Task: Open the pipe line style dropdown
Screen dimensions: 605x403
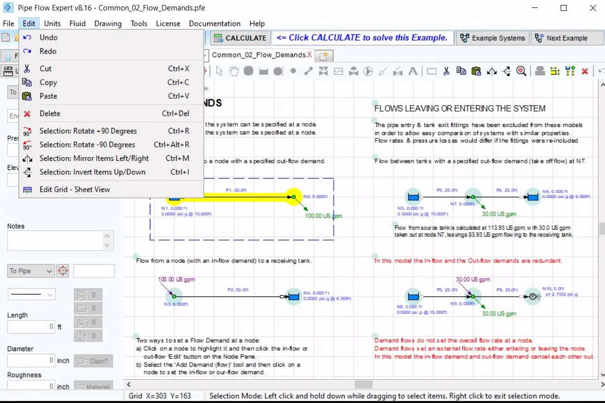Action: coord(31,294)
